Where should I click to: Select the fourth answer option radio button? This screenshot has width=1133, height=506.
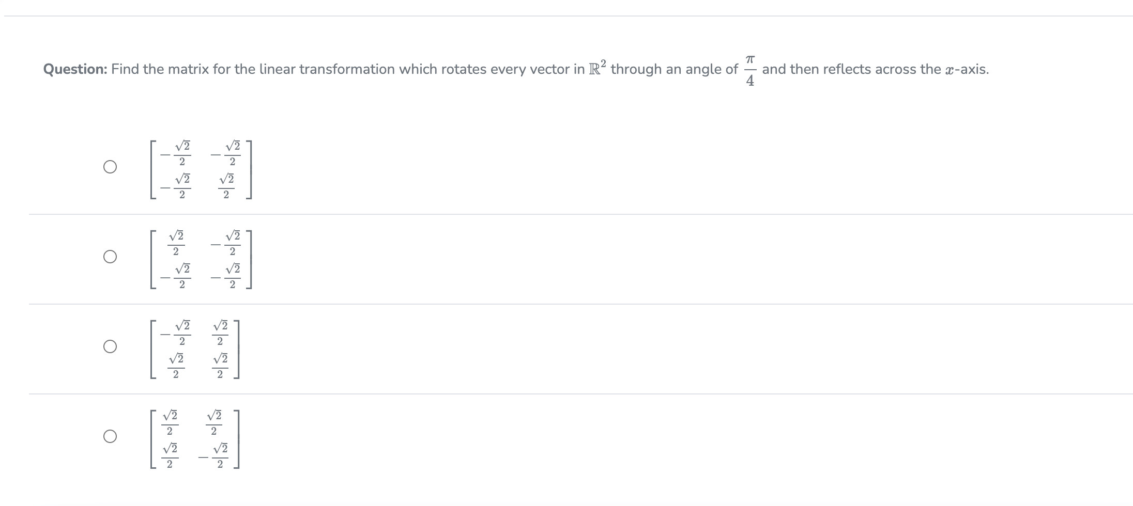(x=109, y=437)
